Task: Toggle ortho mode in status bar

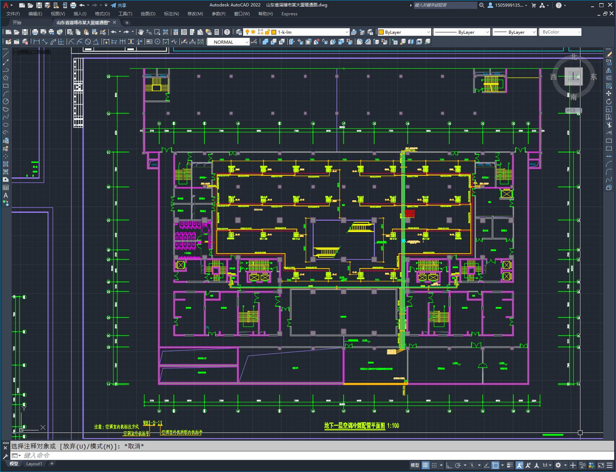Action: pos(449,465)
